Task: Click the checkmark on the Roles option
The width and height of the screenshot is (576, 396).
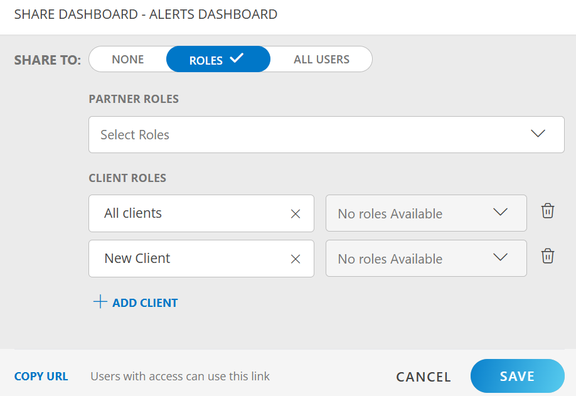Action: tap(237, 58)
